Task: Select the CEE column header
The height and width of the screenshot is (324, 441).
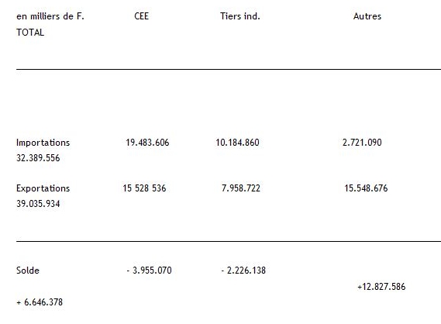Action: pyautogui.click(x=142, y=16)
